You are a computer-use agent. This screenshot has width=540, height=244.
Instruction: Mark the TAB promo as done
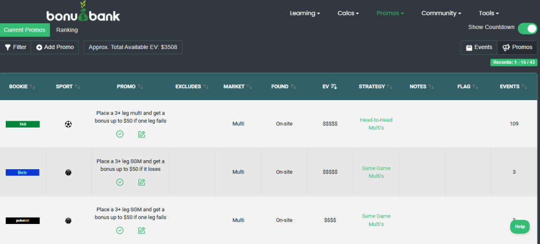[120, 134]
